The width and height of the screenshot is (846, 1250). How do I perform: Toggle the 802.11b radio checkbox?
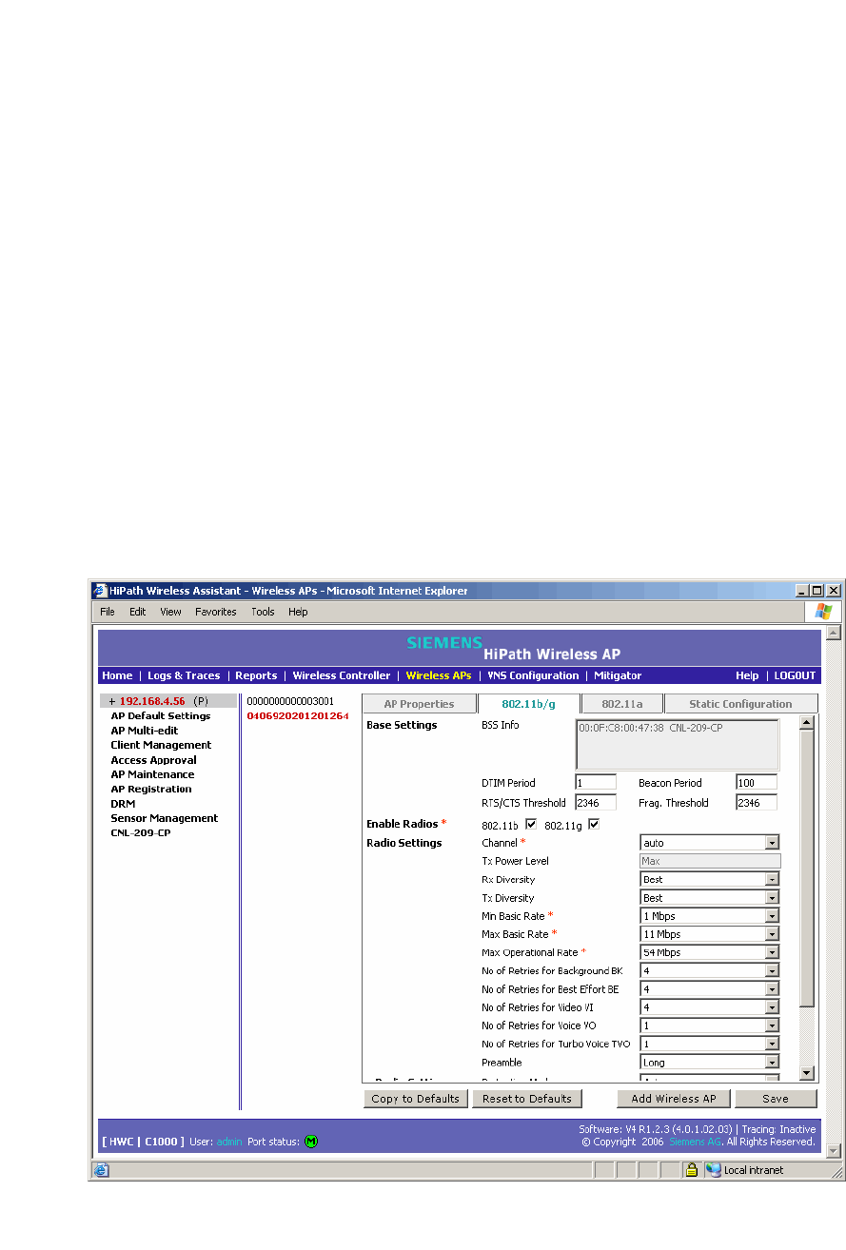tap(532, 824)
